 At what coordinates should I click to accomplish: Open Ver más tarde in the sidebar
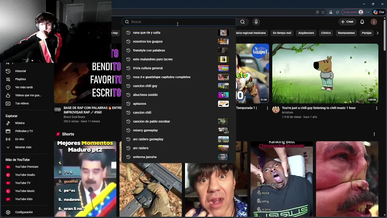pyautogui.click(x=23, y=87)
